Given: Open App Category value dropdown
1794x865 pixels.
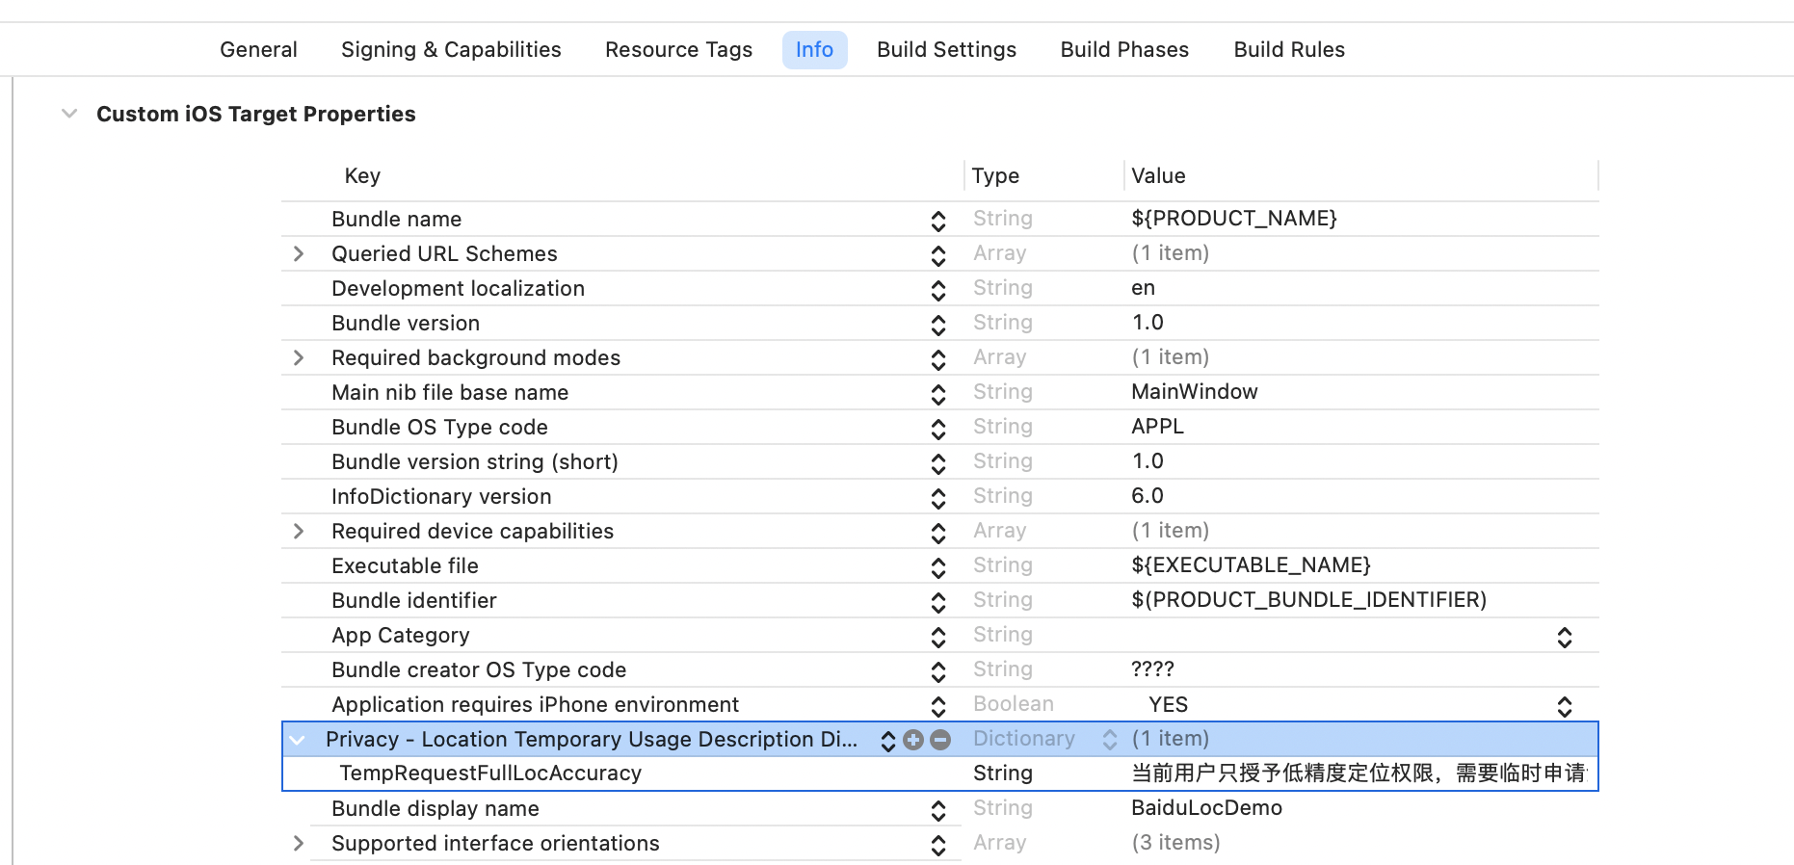Looking at the screenshot, I should (1564, 637).
